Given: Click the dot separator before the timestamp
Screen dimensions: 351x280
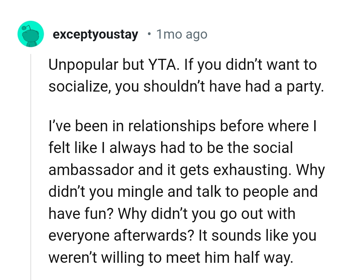Looking at the screenshot, I should [149, 34].
